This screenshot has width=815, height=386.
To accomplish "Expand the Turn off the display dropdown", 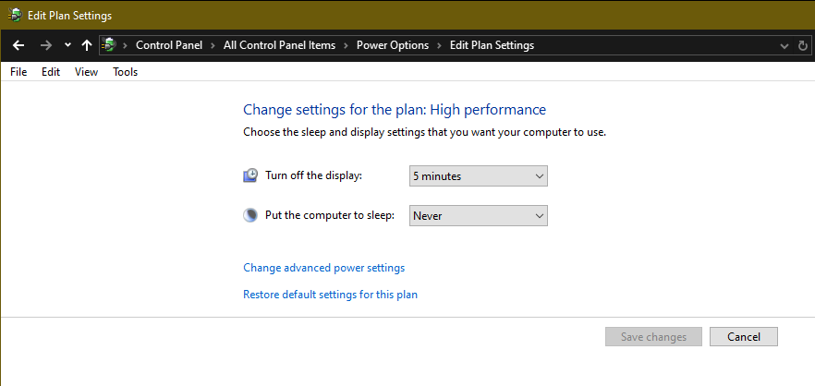I will point(479,175).
